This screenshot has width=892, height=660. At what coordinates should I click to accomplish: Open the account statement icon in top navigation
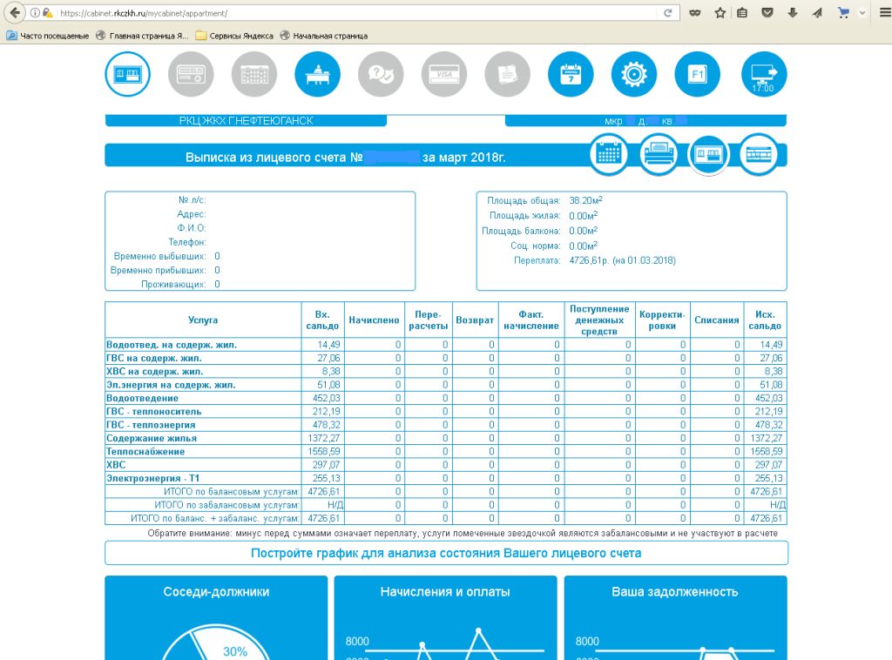(127, 74)
